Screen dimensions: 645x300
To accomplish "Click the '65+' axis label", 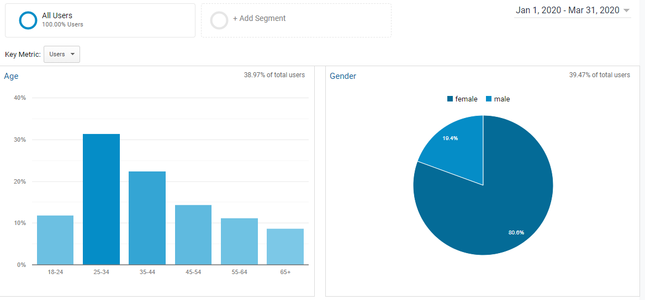I will click(285, 272).
